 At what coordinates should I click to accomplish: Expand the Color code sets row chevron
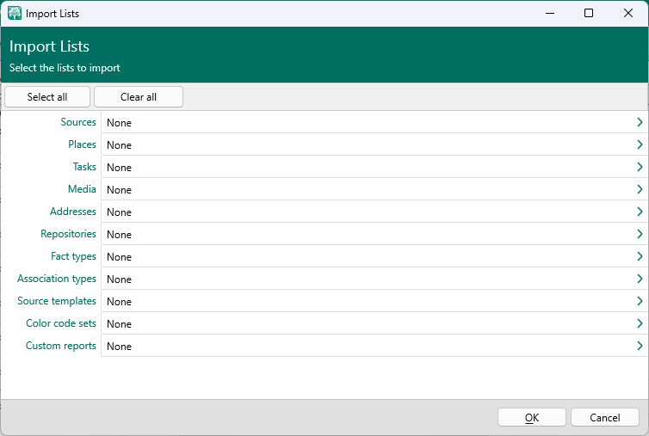pos(640,323)
